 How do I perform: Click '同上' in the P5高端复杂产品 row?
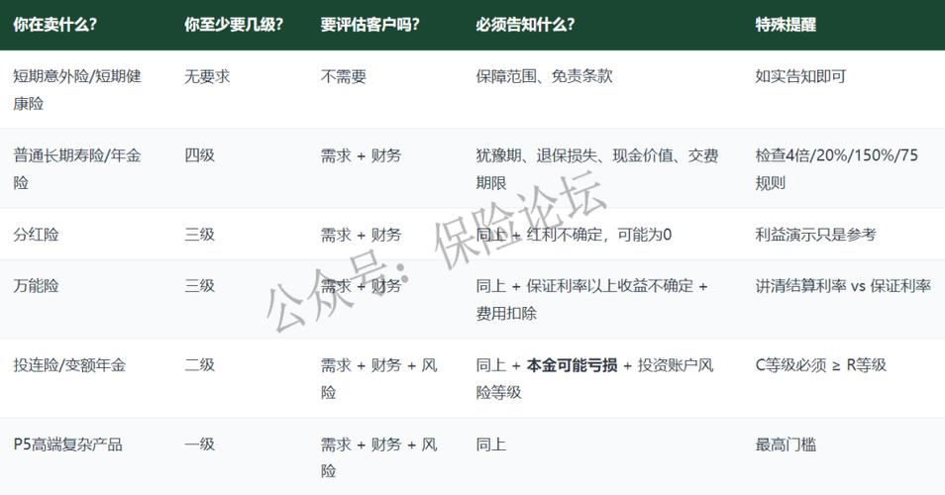490,445
